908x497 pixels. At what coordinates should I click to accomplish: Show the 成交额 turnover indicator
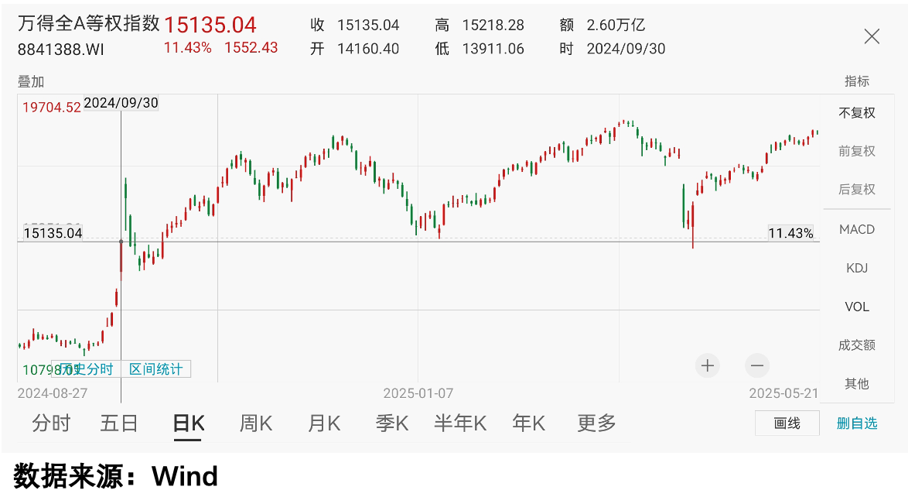tap(857, 345)
